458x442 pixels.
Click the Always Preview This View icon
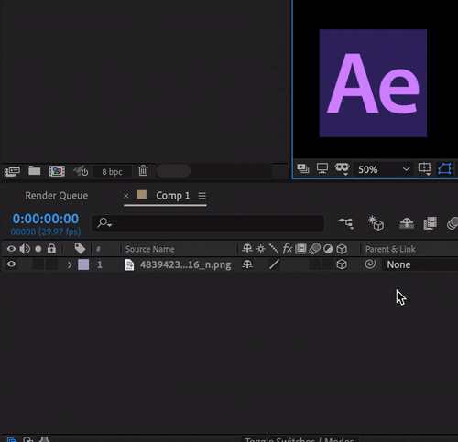click(303, 168)
